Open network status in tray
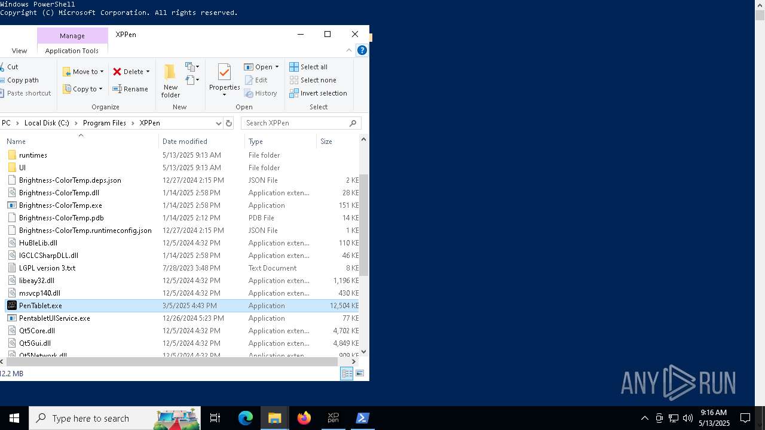 coord(674,418)
